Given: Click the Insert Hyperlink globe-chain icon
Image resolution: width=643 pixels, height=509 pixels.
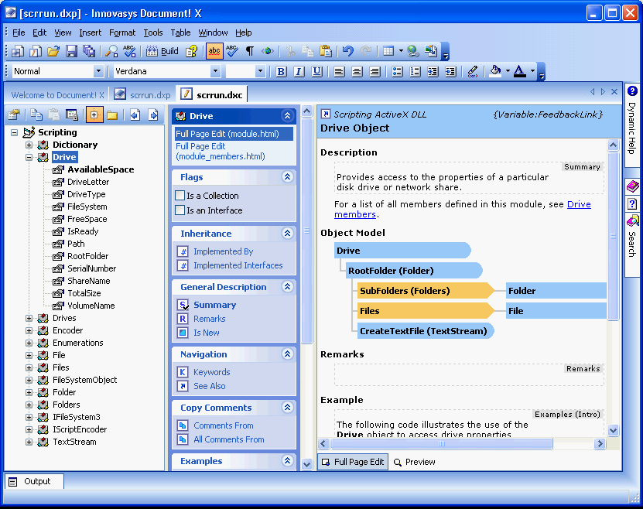Looking at the screenshot, I should click(x=413, y=51).
